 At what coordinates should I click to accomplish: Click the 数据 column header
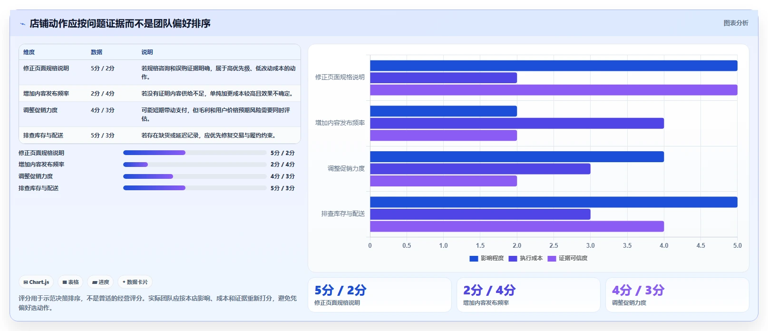pos(97,52)
